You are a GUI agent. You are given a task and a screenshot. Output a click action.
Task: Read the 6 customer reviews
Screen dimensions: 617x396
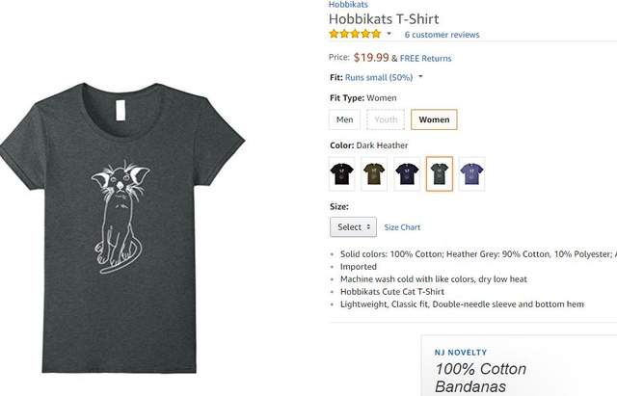click(x=442, y=35)
